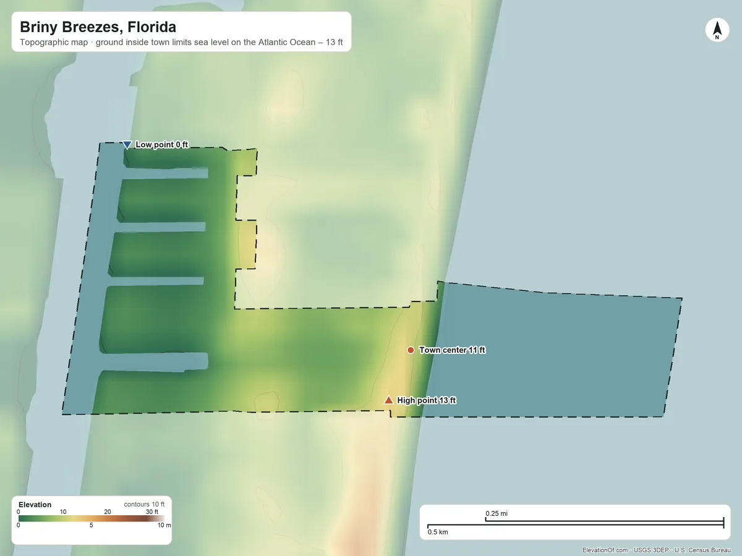Viewport: 742px width, 556px height.
Task: Click the 'Elevation' legend heading
Action: (x=35, y=505)
